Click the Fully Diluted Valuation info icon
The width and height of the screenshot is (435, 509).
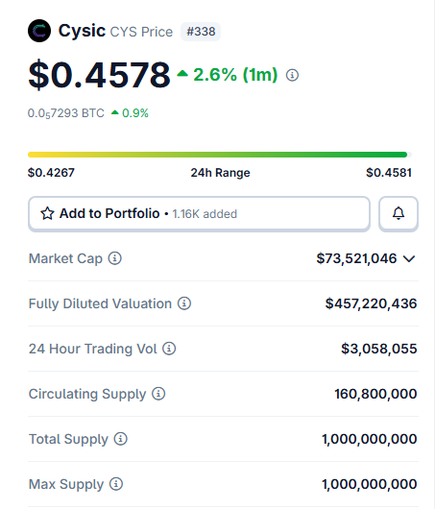(x=184, y=303)
